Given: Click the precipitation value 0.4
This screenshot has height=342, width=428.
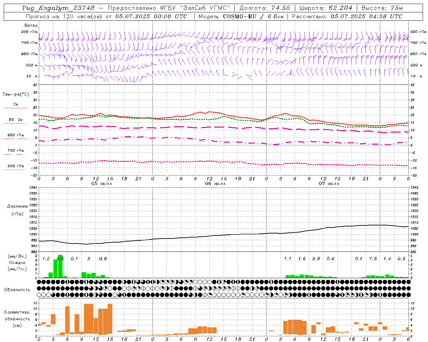Looking at the screenshot, I should click(x=330, y=259).
